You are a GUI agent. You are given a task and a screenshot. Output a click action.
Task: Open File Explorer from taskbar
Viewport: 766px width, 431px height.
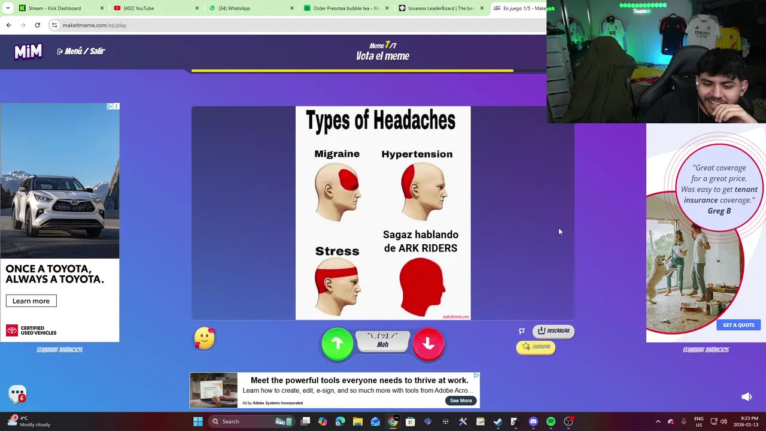[x=358, y=421]
